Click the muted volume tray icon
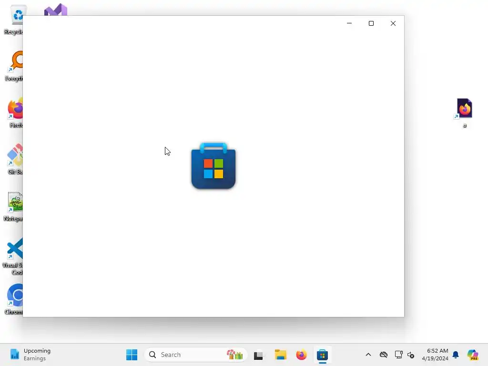This screenshot has height=366, width=488. point(411,355)
